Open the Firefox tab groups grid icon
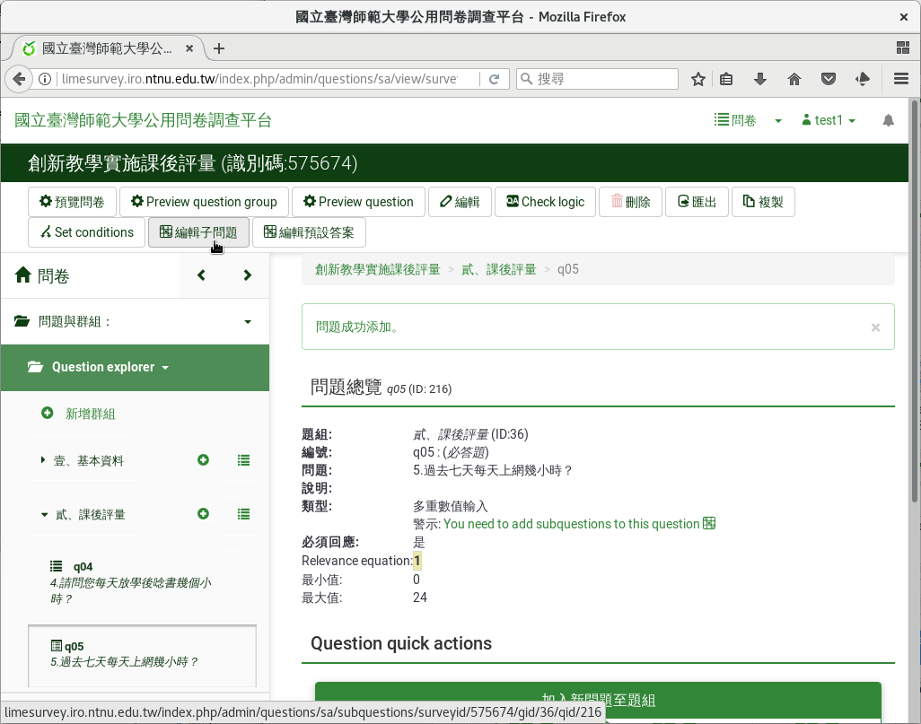Image resolution: width=921 pixels, height=724 pixels. click(x=903, y=48)
